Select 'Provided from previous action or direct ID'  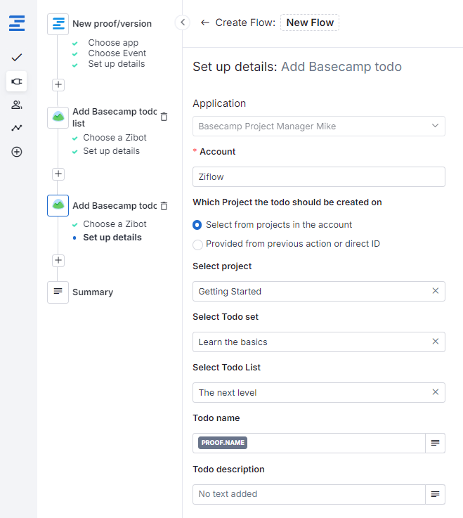pos(198,244)
